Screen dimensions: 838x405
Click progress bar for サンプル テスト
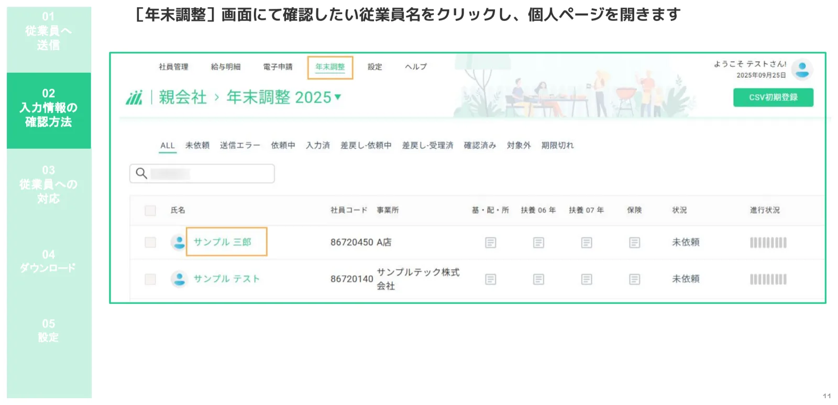point(768,279)
